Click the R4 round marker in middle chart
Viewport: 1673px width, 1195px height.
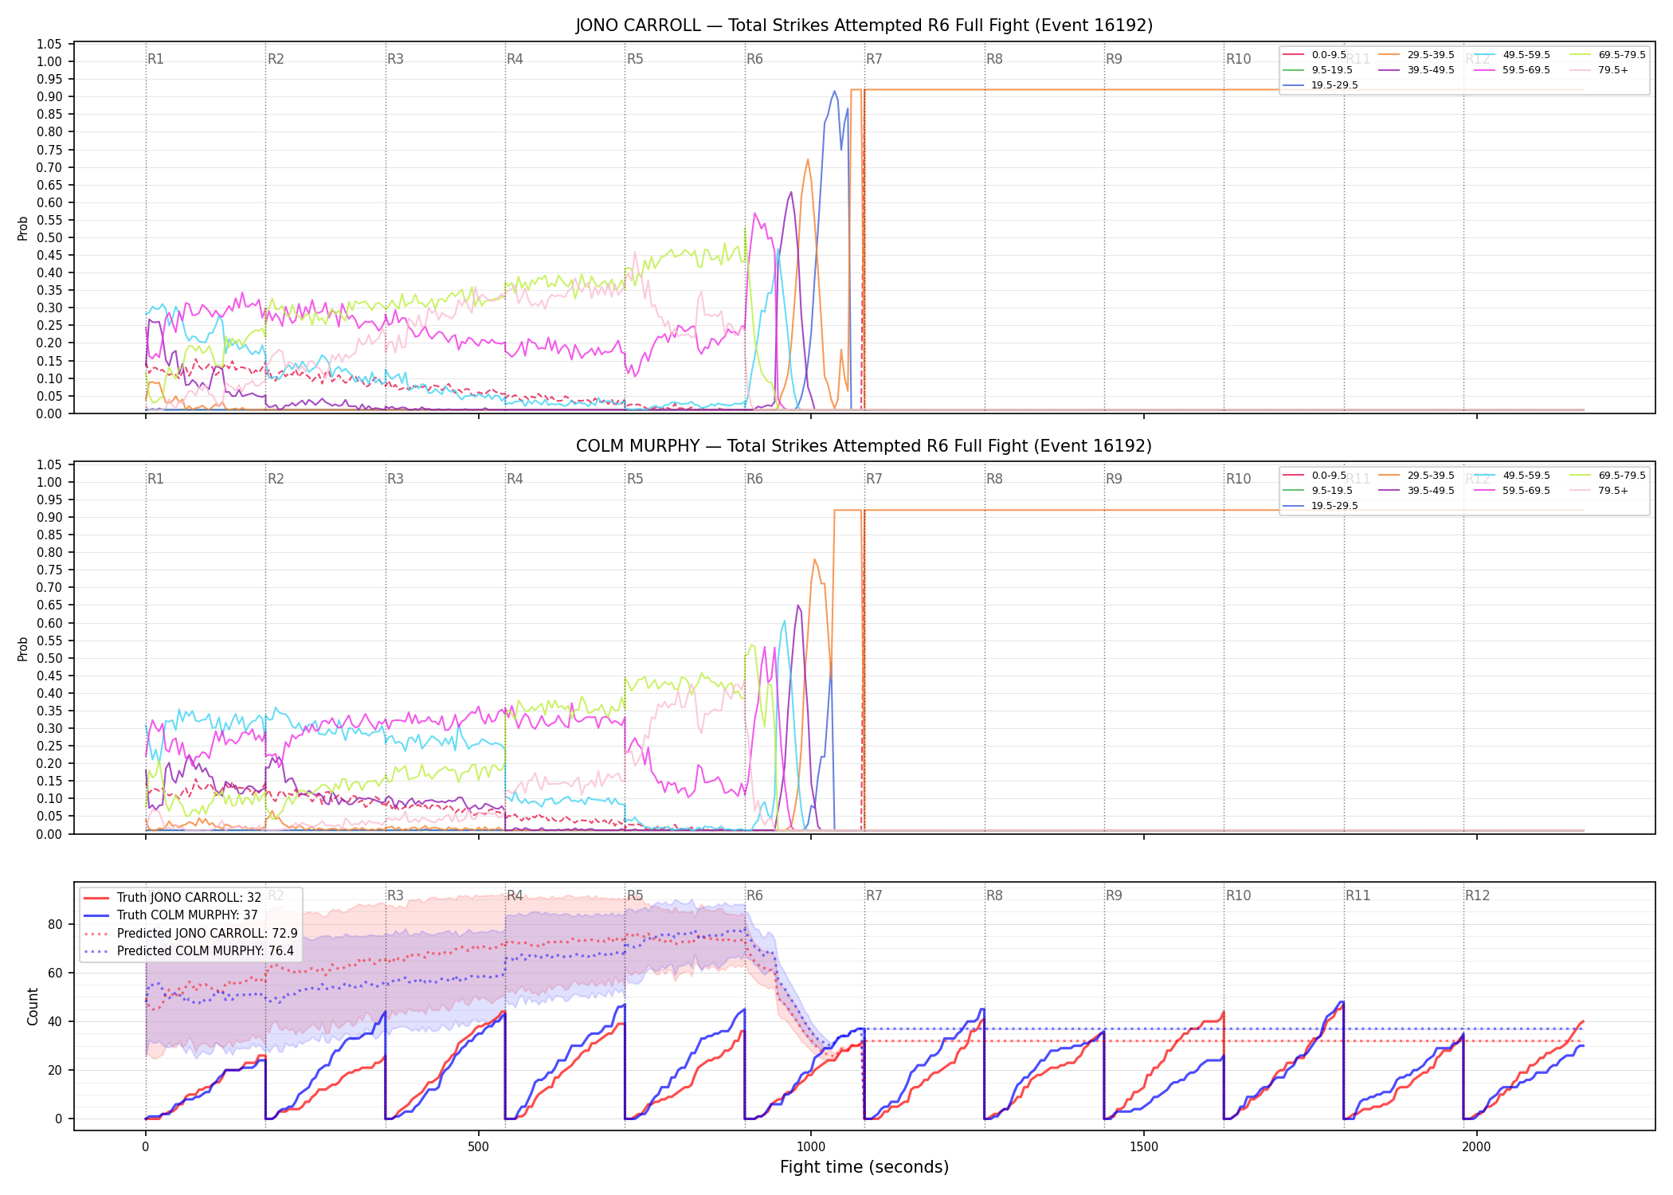click(515, 479)
